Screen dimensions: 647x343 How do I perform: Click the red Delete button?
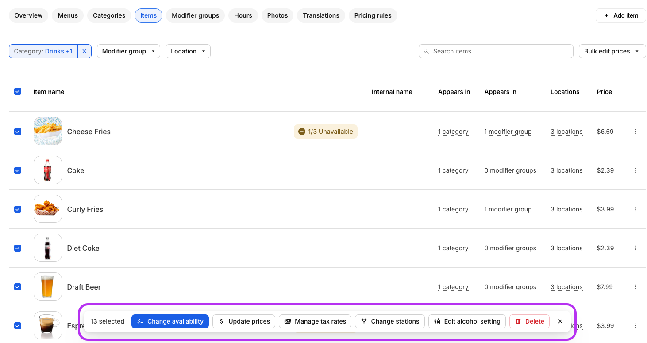[x=529, y=321]
